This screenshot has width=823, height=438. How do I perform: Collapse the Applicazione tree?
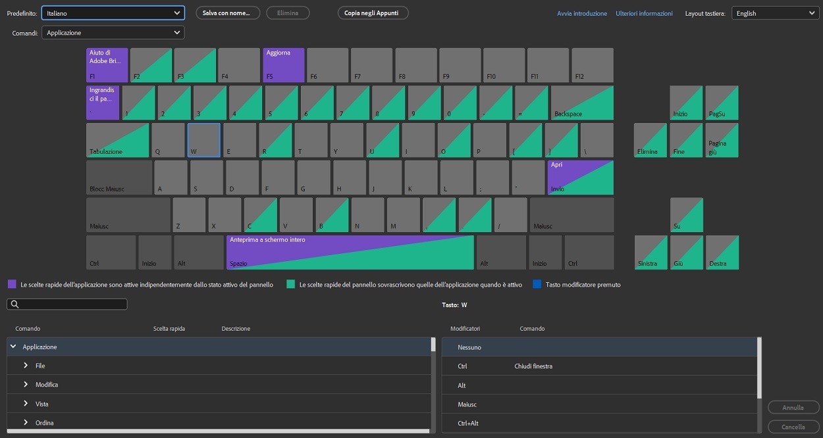click(14, 347)
